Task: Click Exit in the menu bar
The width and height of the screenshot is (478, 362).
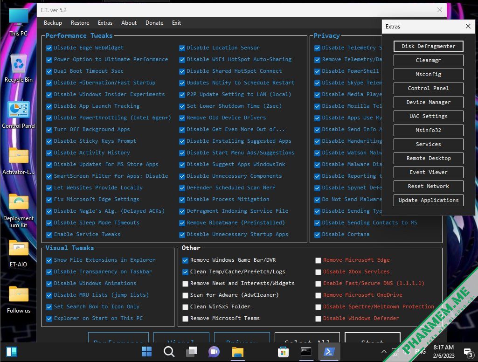Action: click(176, 23)
